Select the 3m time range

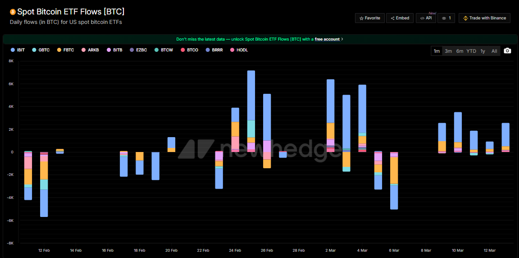click(448, 51)
